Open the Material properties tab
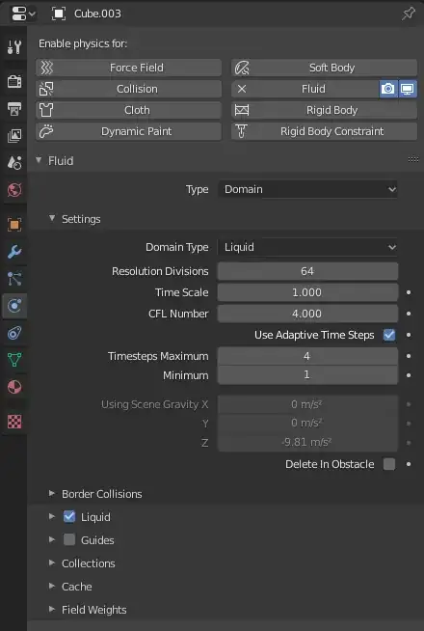Screen dimensions: 424x631 14,387
